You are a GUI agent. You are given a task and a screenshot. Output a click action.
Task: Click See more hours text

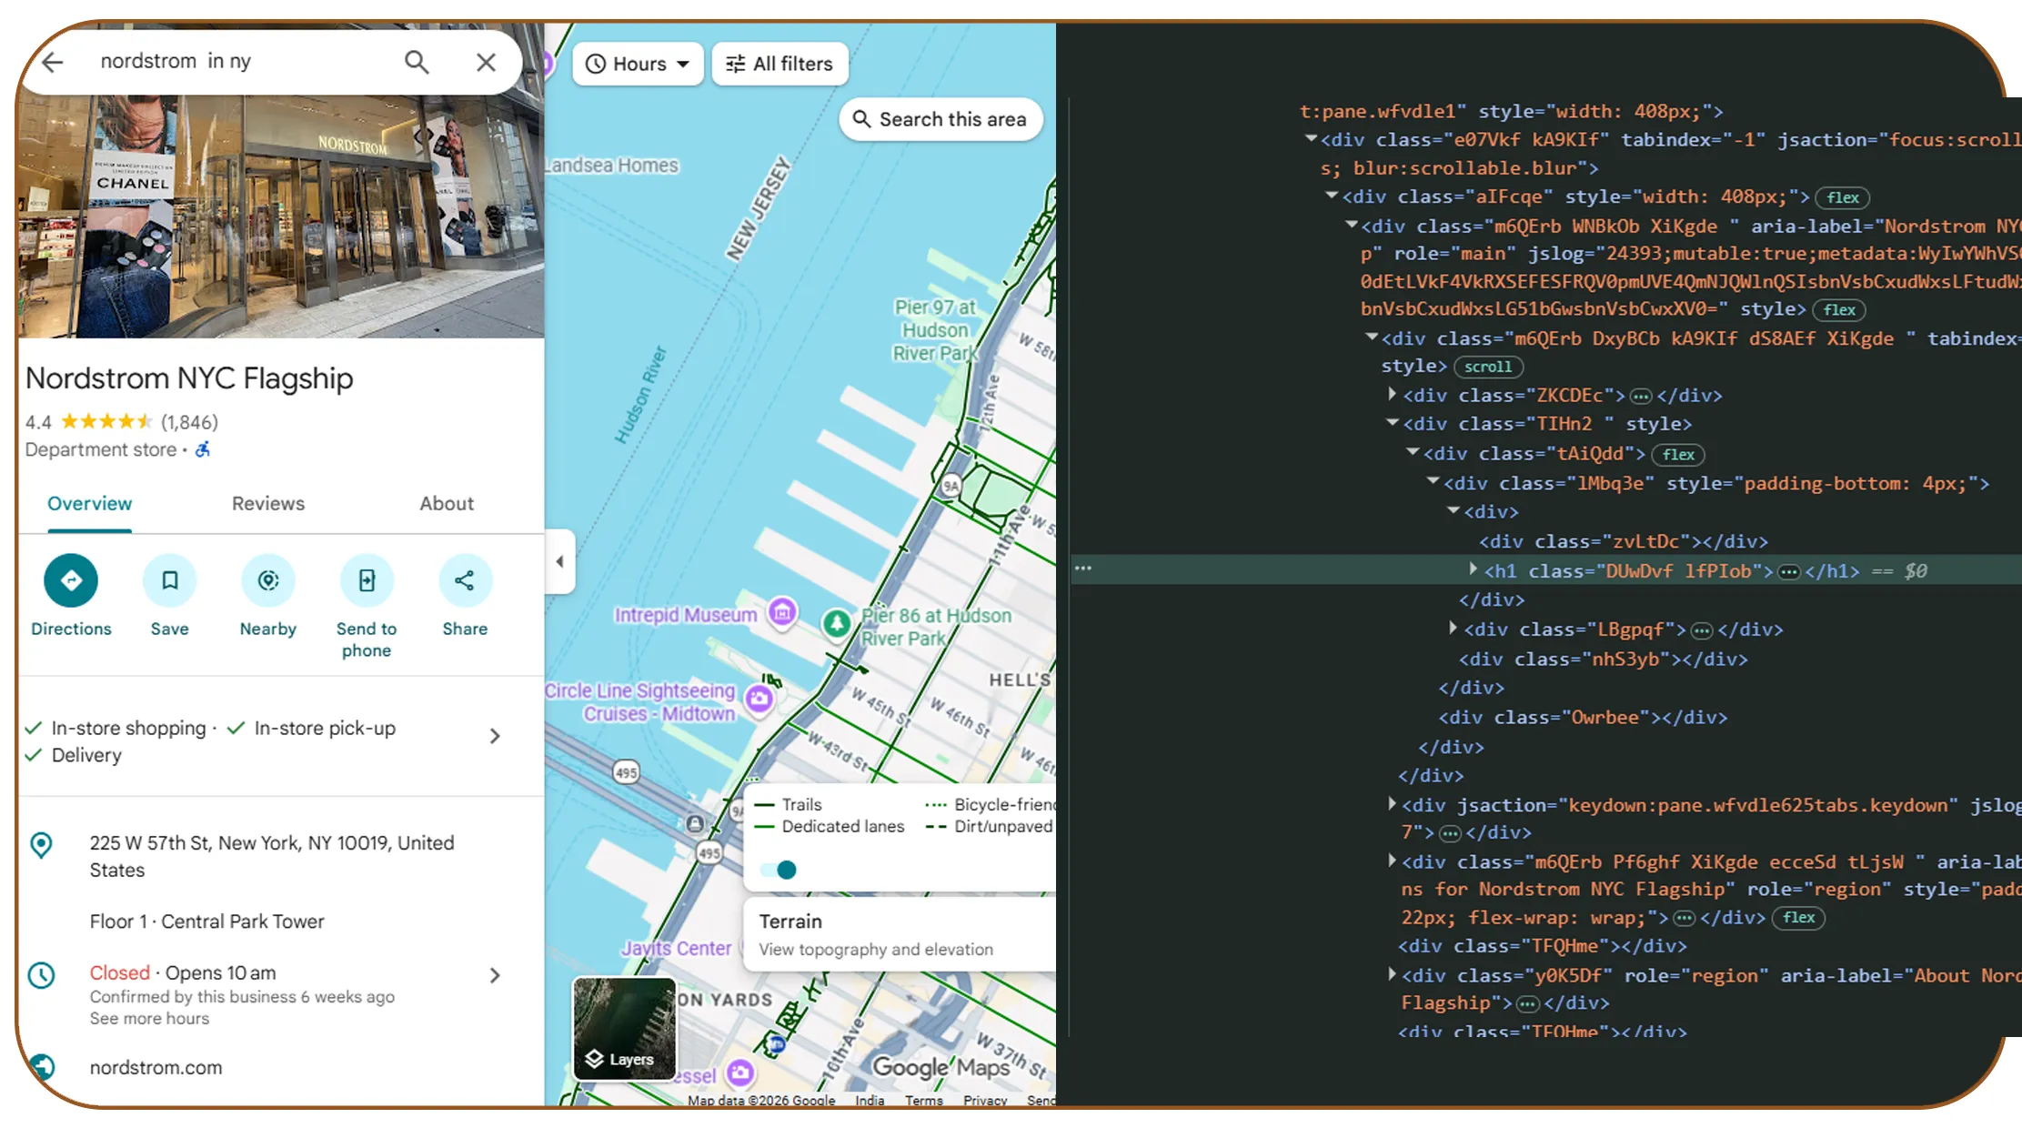tap(149, 1019)
